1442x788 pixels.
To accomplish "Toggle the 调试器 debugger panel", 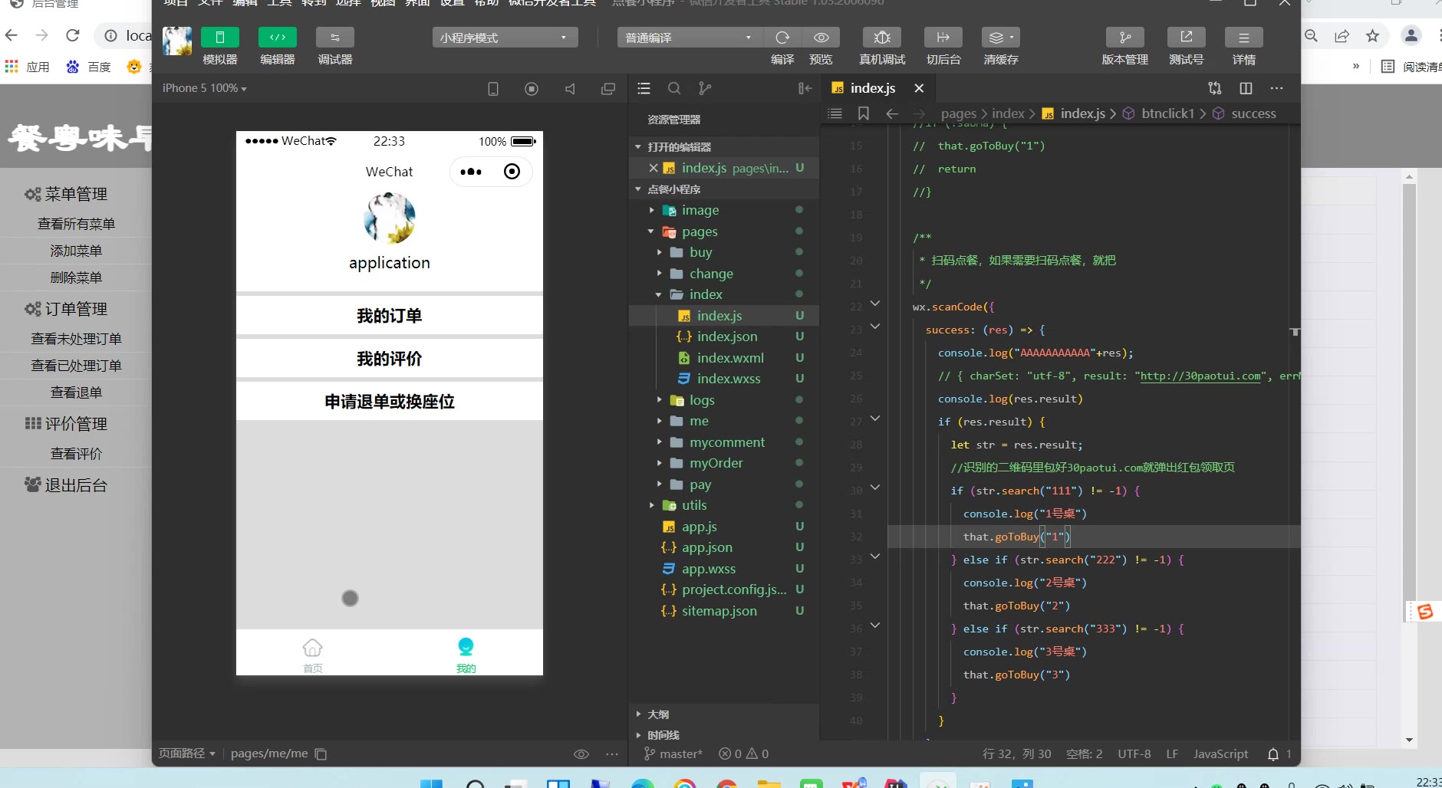I will point(335,38).
